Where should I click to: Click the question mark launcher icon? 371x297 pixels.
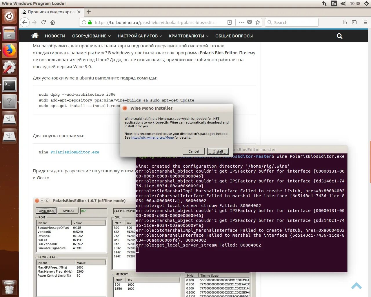coord(9,102)
